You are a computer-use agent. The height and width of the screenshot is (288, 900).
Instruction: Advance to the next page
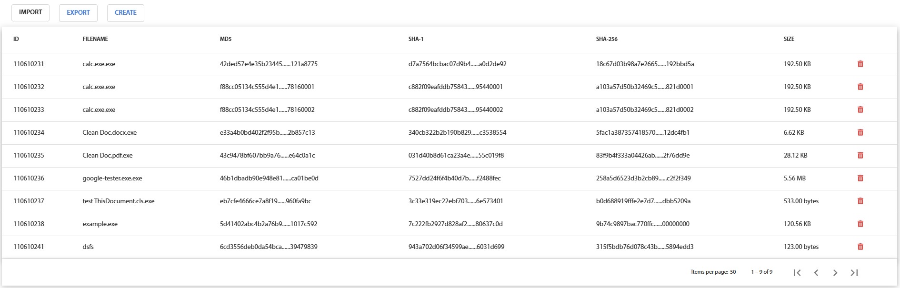click(835, 272)
